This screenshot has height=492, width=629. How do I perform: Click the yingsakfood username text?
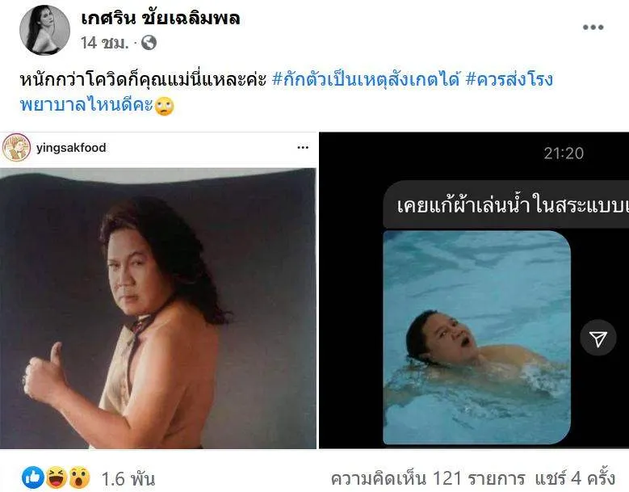(71, 148)
